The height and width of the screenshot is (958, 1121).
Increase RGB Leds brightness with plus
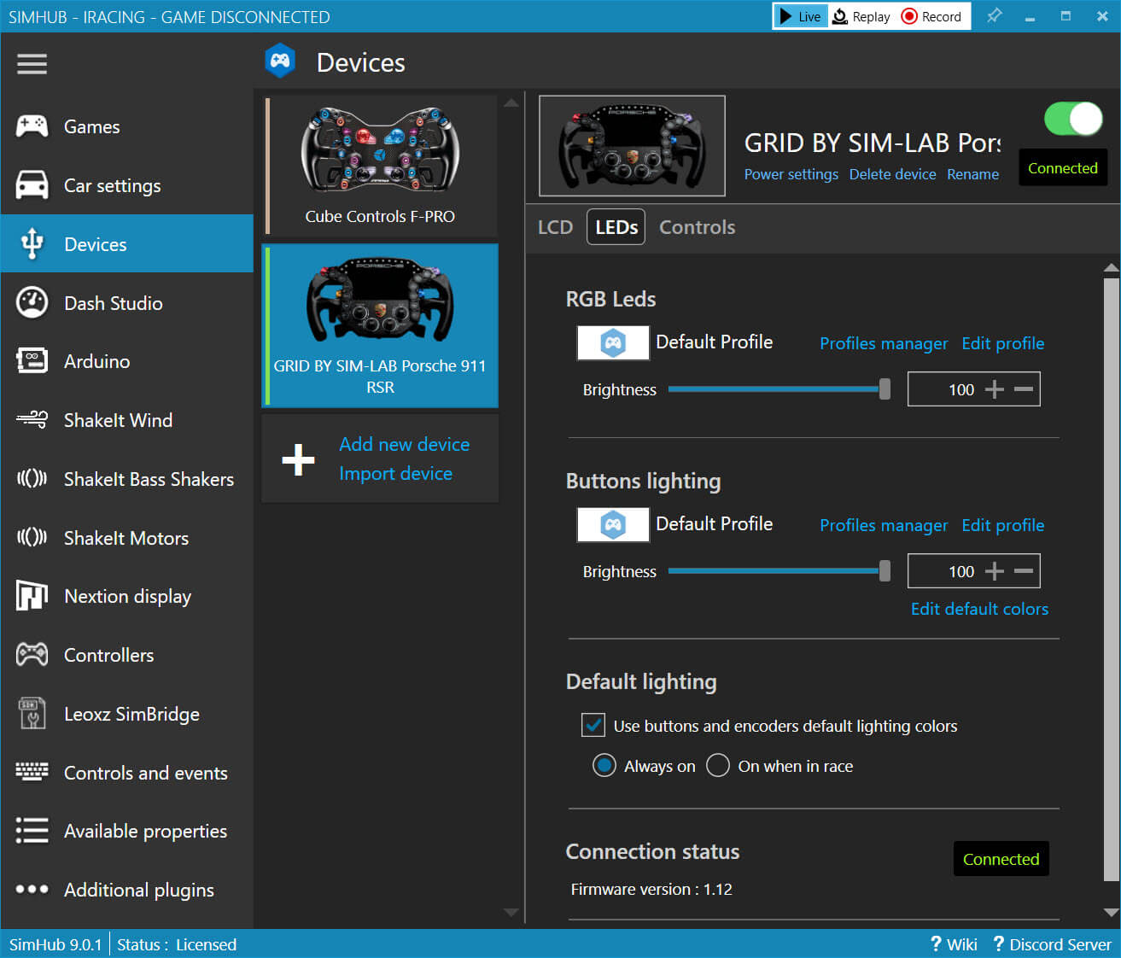click(994, 389)
